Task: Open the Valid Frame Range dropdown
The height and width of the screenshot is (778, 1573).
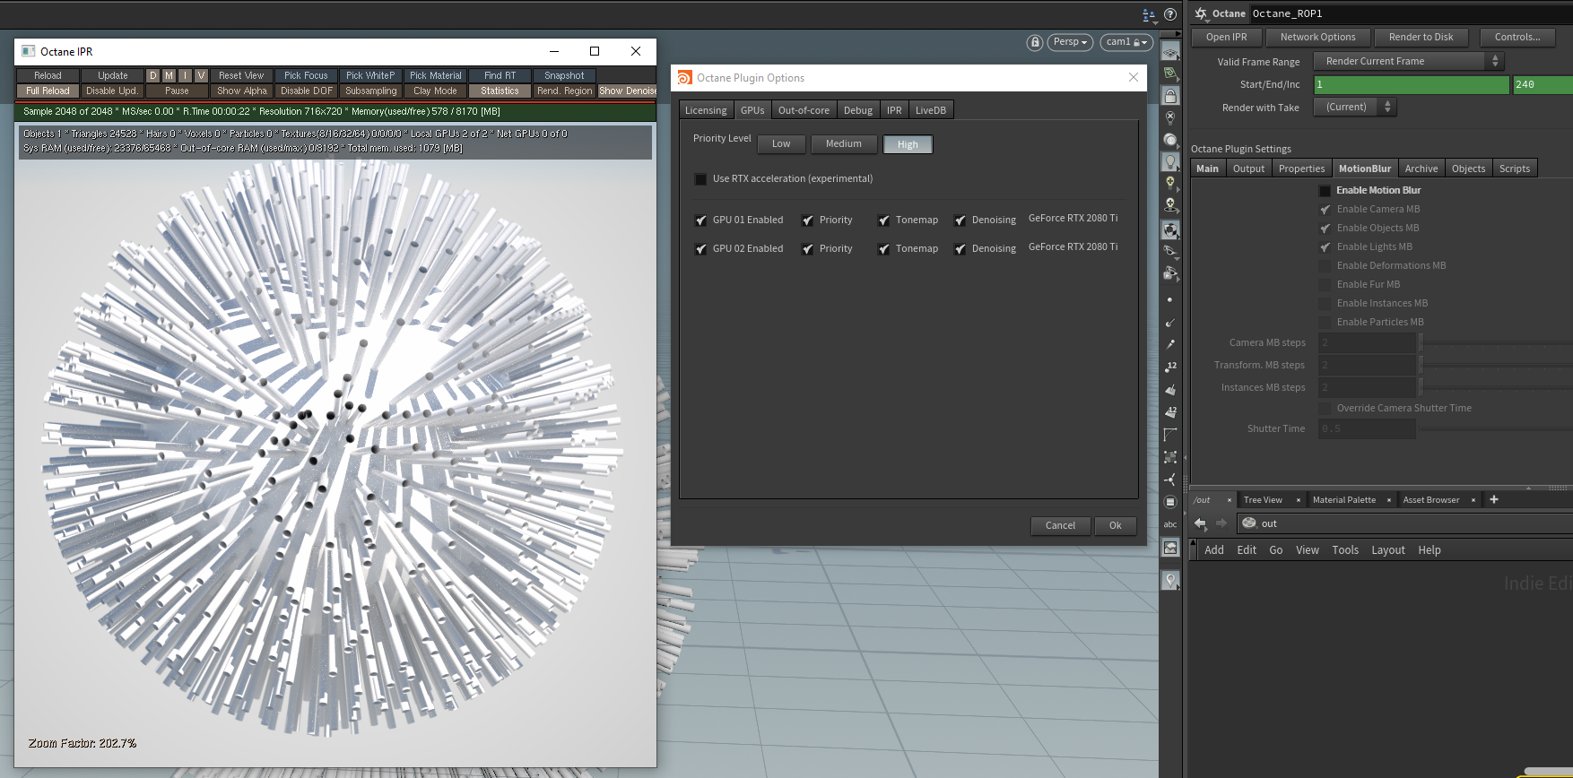Action: (1408, 61)
